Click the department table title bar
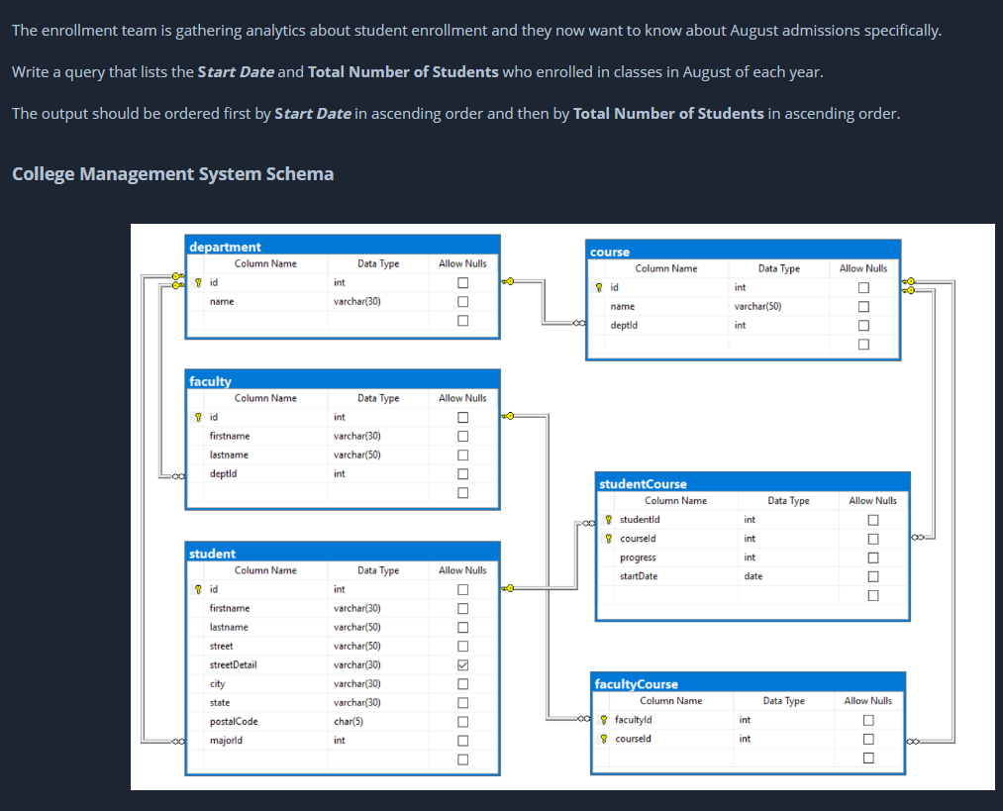This screenshot has height=811, width=1003. coord(342,247)
